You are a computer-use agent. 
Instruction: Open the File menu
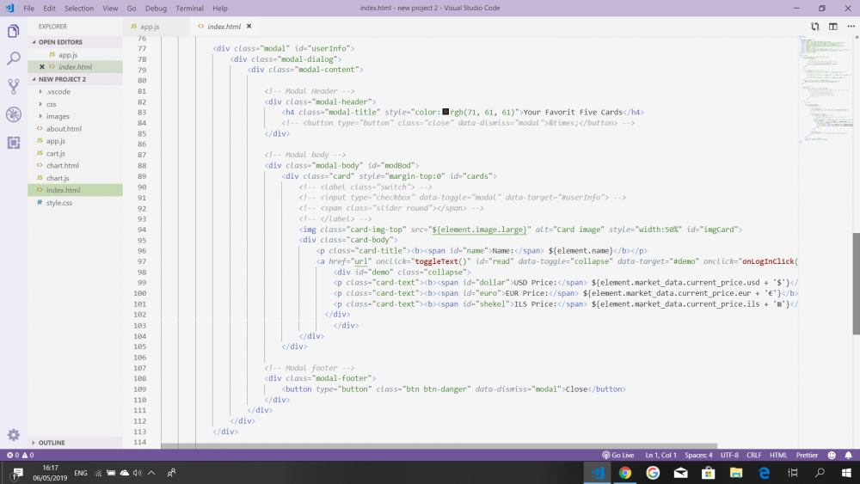point(29,9)
